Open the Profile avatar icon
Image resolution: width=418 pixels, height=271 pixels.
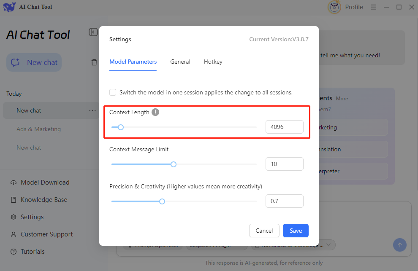click(334, 7)
